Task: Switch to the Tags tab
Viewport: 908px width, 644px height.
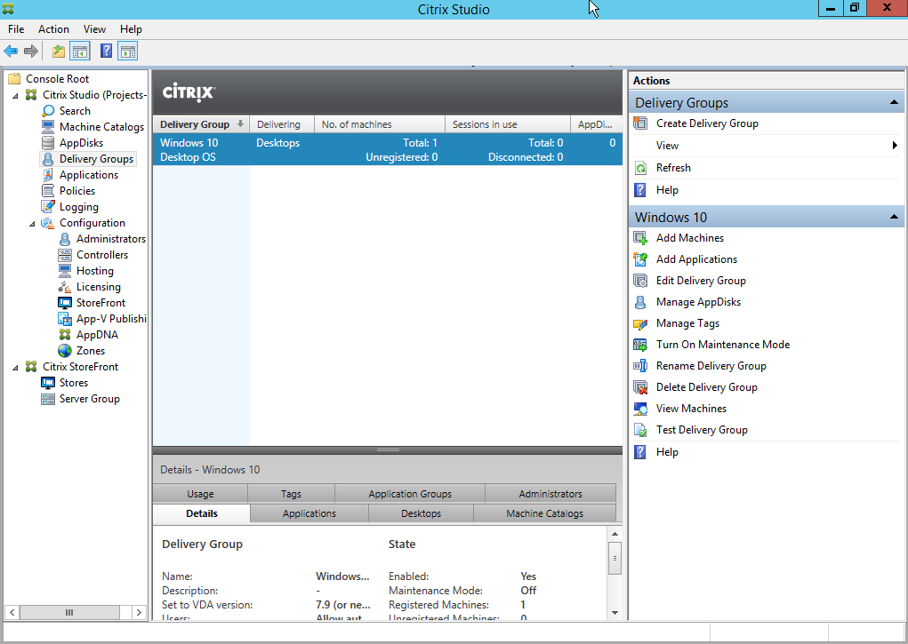Action: click(x=292, y=494)
